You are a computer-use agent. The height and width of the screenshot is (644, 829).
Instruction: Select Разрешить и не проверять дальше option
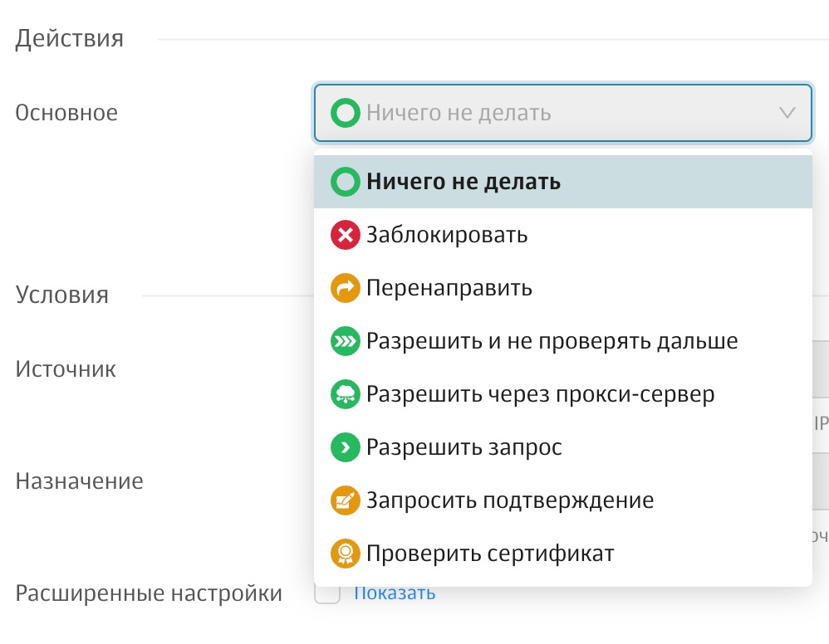(x=552, y=341)
